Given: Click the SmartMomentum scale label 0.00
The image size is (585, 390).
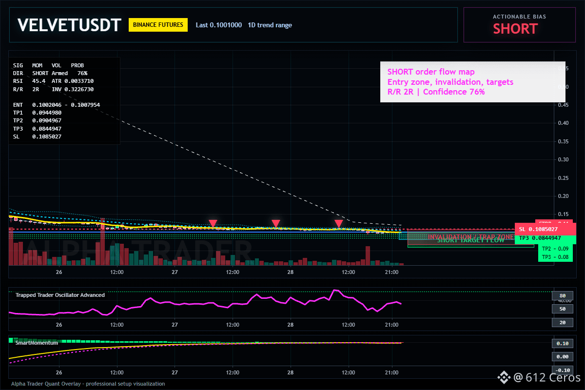Looking at the screenshot, I should pos(562,357).
